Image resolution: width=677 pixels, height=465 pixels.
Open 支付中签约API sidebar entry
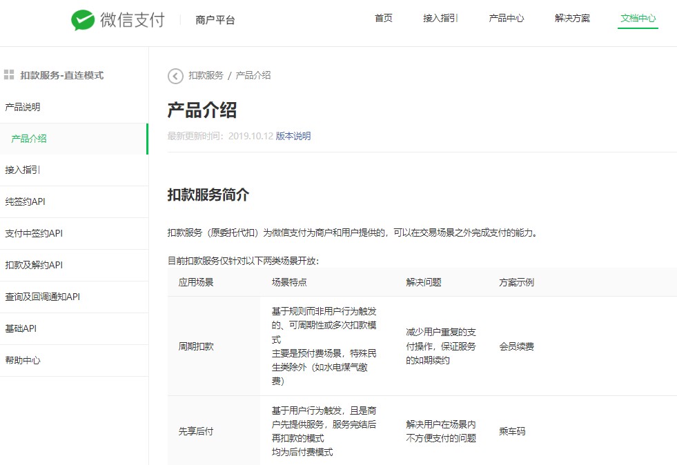coord(34,234)
